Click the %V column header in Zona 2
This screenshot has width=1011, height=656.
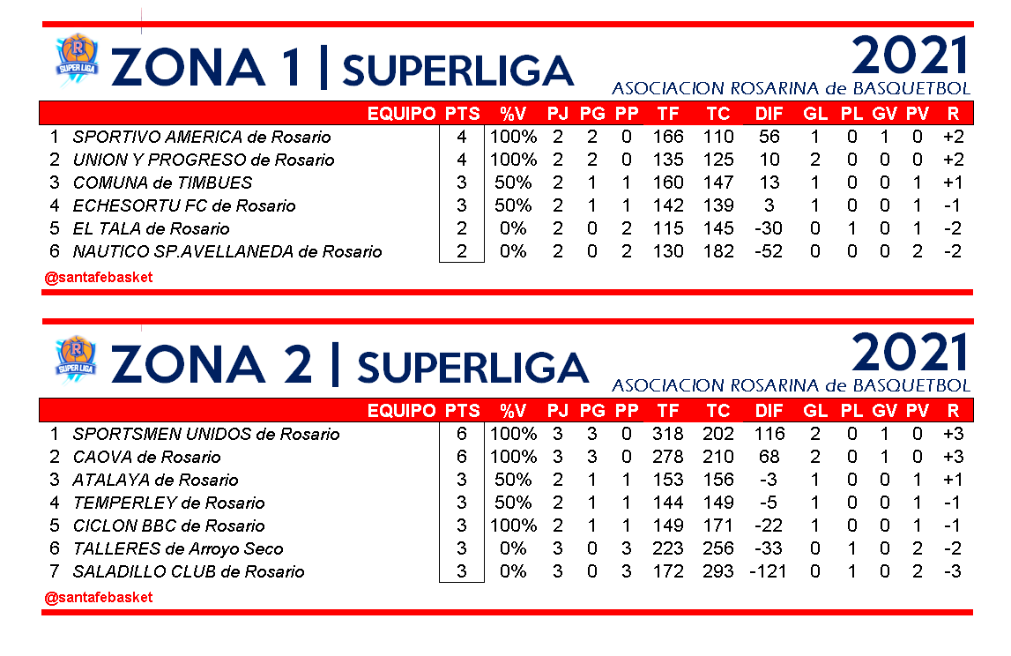[513, 410]
